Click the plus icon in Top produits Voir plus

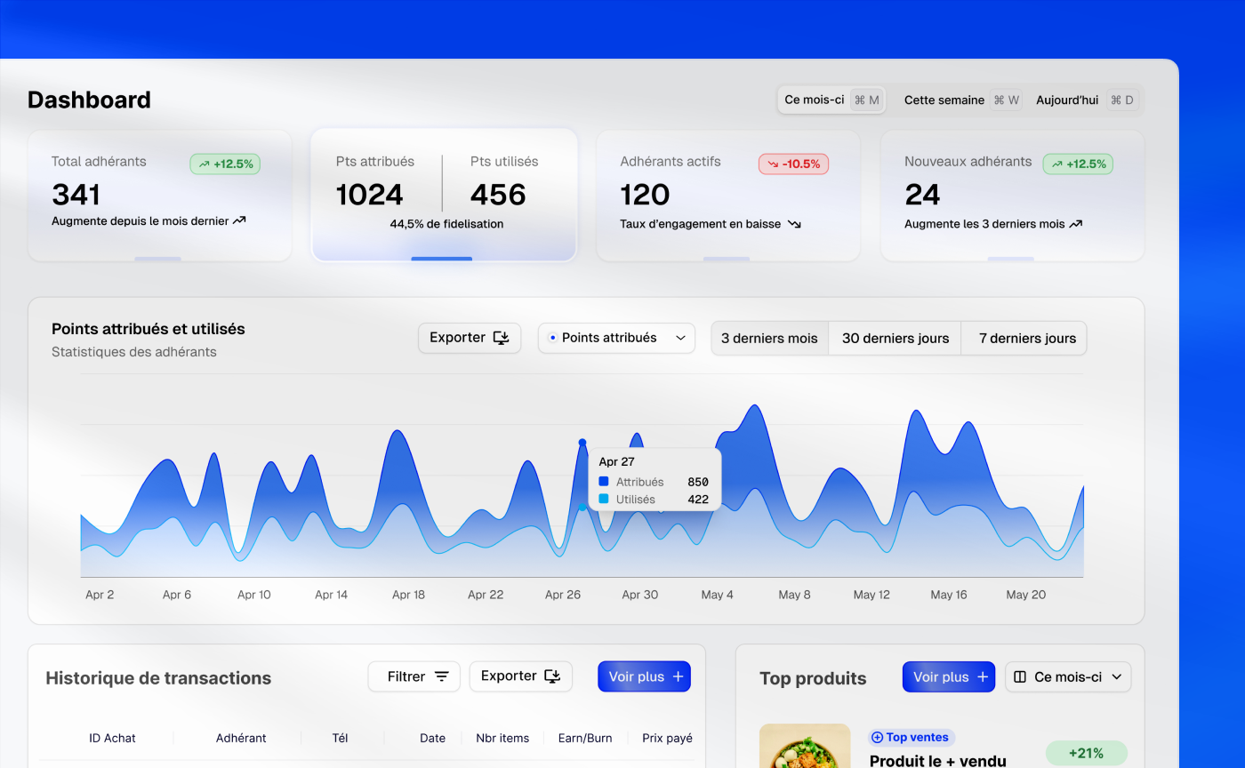[983, 676]
